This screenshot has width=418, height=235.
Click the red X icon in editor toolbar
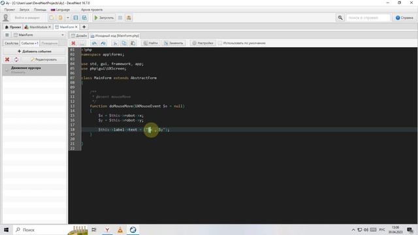[x=73, y=43]
